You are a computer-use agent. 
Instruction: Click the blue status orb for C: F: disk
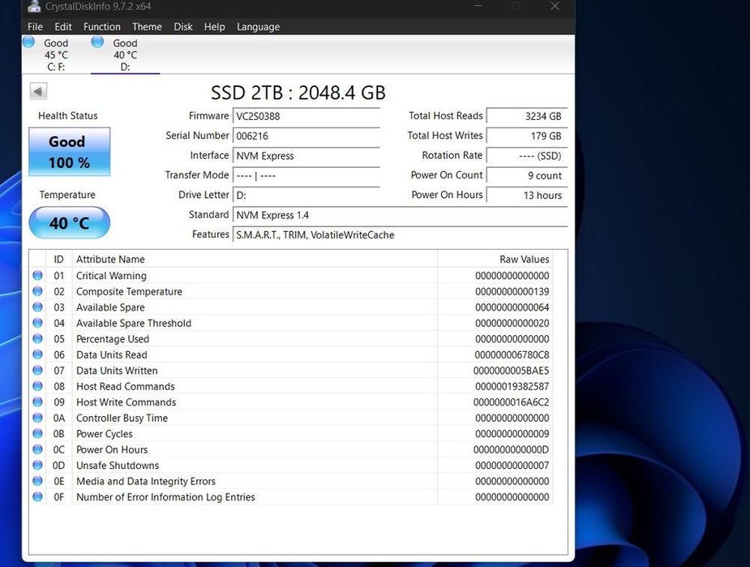[28, 42]
